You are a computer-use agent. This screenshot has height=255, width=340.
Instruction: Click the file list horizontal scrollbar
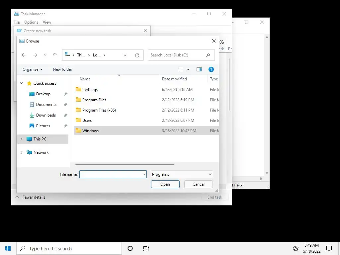coord(125,165)
